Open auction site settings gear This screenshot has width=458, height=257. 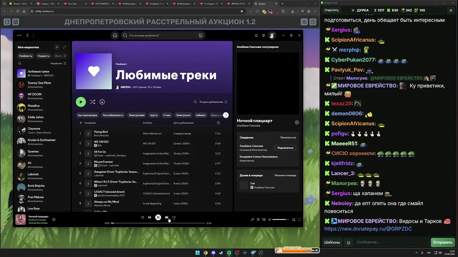304,22
